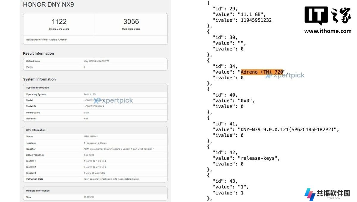The width and height of the screenshot is (357, 202).
Task: Click the JSON line "id": 40
Action: [225, 95]
